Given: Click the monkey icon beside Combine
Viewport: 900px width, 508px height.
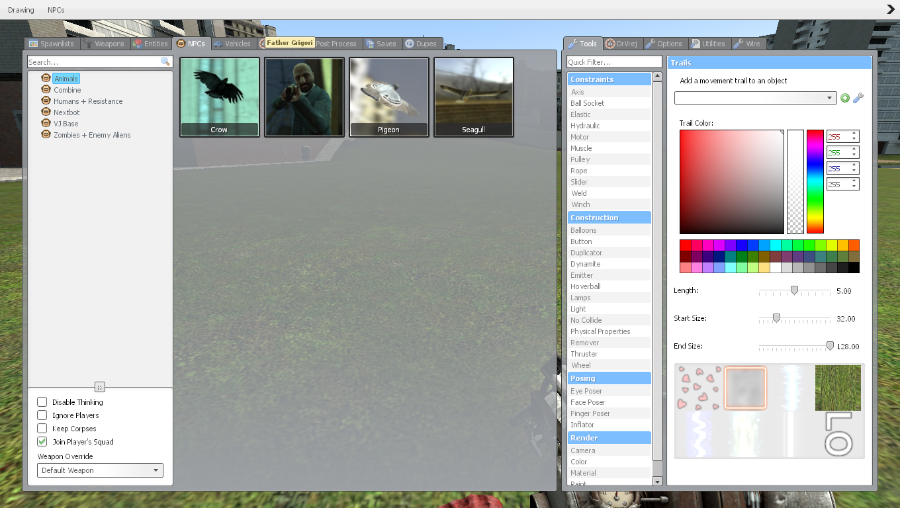Looking at the screenshot, I should pos(46,89).
